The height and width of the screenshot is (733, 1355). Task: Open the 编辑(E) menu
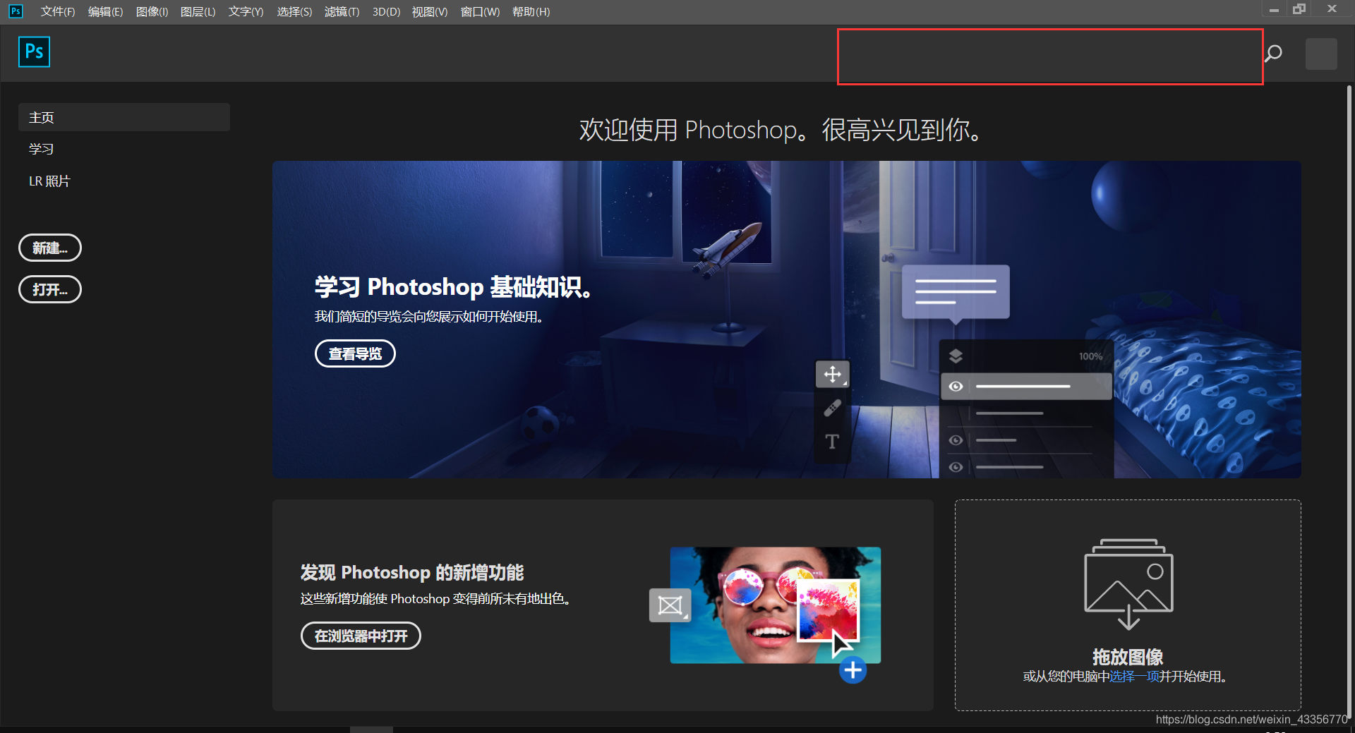(x=105, y=11)
